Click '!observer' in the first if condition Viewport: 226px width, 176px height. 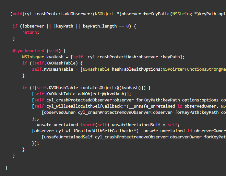point(33,26)
